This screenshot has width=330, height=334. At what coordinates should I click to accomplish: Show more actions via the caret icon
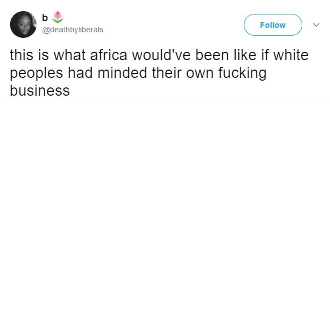317,25
